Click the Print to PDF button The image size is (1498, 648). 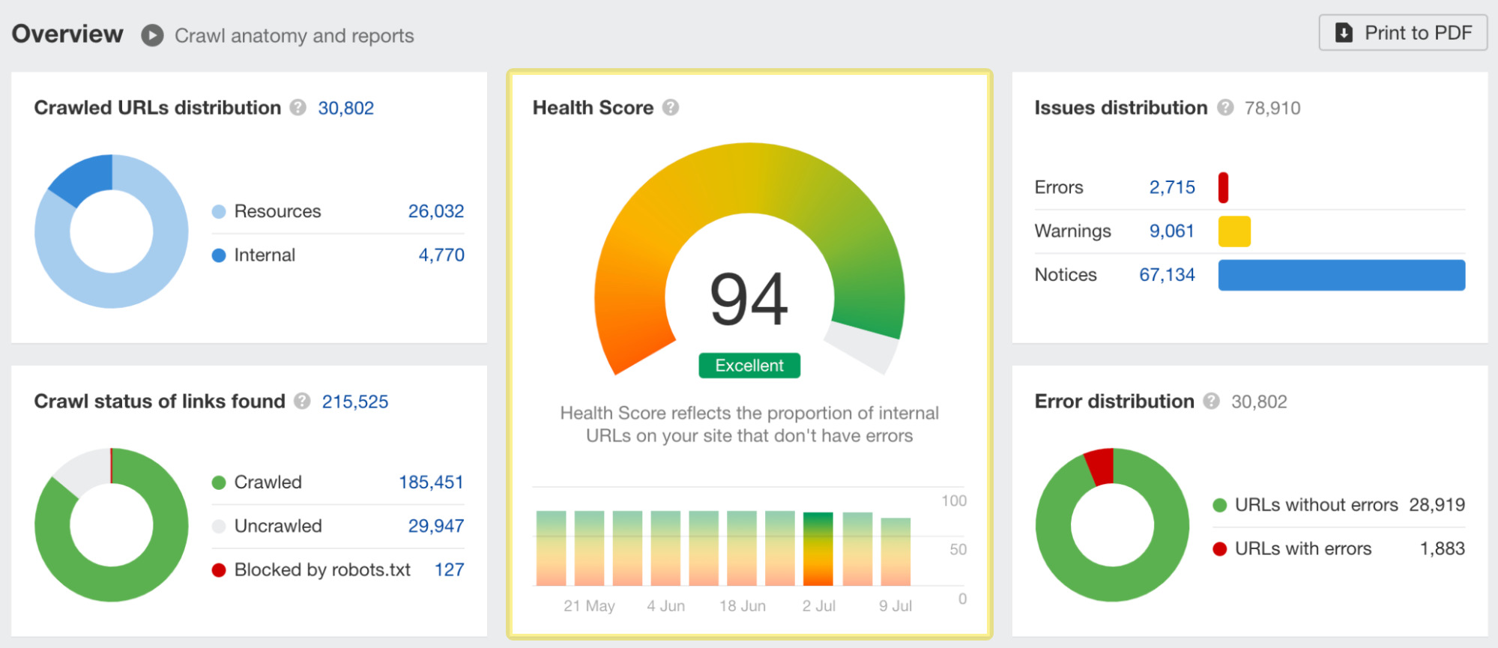[x=1403, y=33]
